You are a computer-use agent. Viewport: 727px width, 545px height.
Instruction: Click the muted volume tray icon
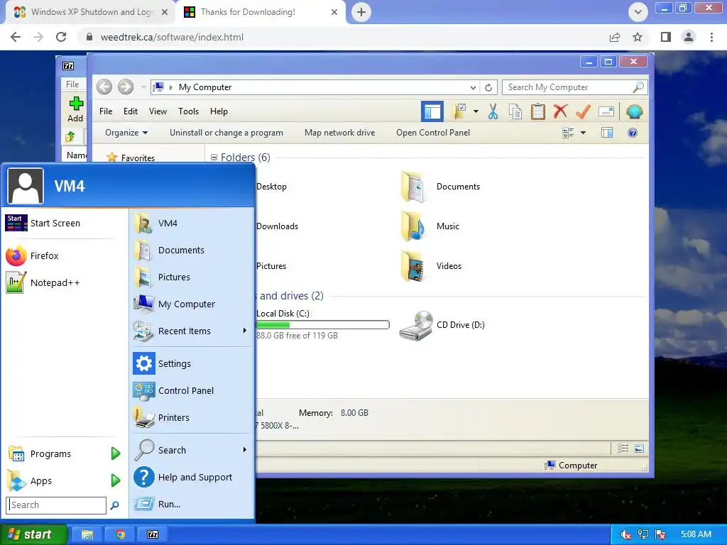coord(625,534)
